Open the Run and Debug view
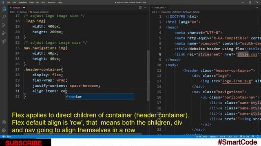This screenshot has width=261, height=146. pos(4,33)
